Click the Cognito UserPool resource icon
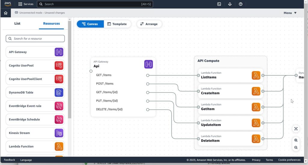This screenshot has height=165, width=308. click(x=59, y=66)
